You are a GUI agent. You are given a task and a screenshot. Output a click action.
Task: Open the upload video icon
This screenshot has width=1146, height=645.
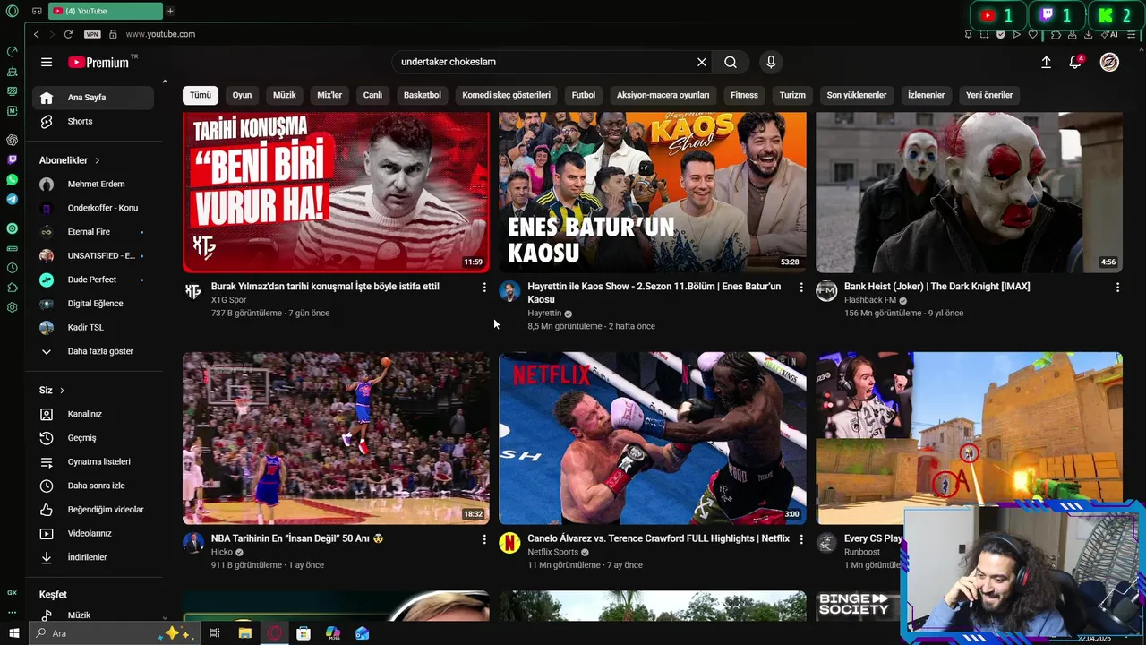[1046, 62]
